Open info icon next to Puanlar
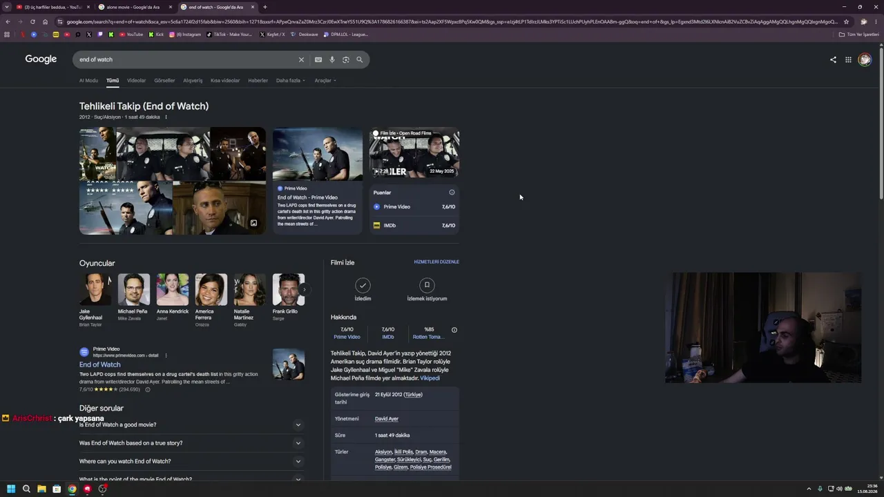 coord(452,193)
